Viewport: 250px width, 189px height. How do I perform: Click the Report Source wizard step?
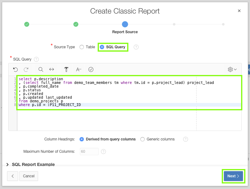pos(125,24)
